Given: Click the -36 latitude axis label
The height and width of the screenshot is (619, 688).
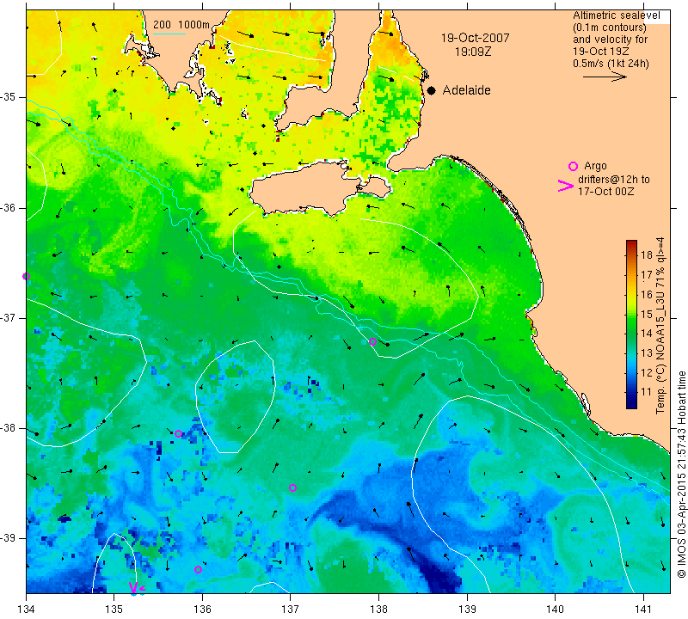Looking at the screenshot, I should (x=9, y=207).
